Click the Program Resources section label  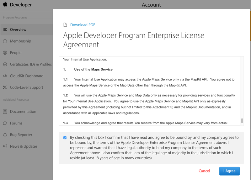click(x=15, y=18)
